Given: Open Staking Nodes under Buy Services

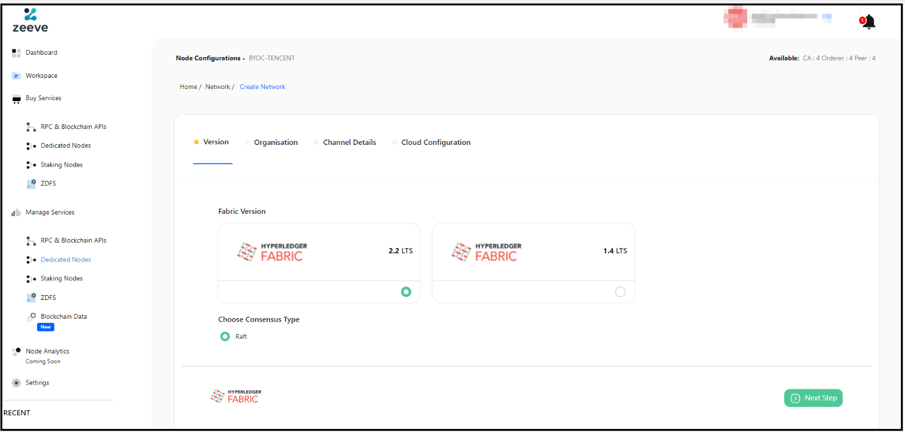Looking at the screenshot, I should tap(61, 164).
